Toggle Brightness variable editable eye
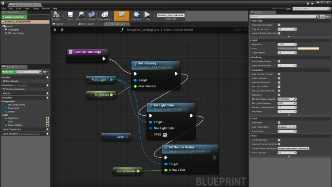 click(47, 118)
